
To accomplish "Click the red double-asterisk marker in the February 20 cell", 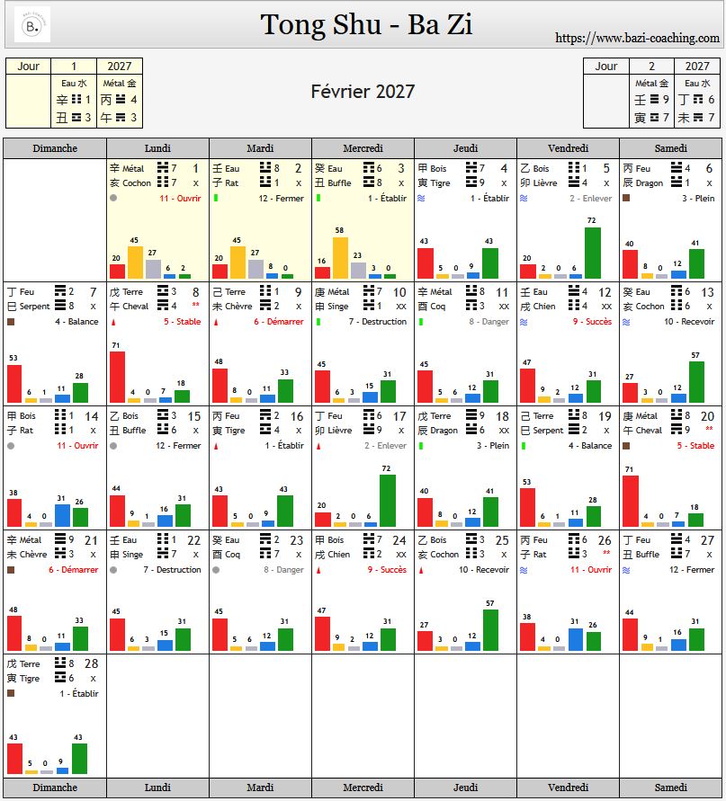I will click(708, 430).
